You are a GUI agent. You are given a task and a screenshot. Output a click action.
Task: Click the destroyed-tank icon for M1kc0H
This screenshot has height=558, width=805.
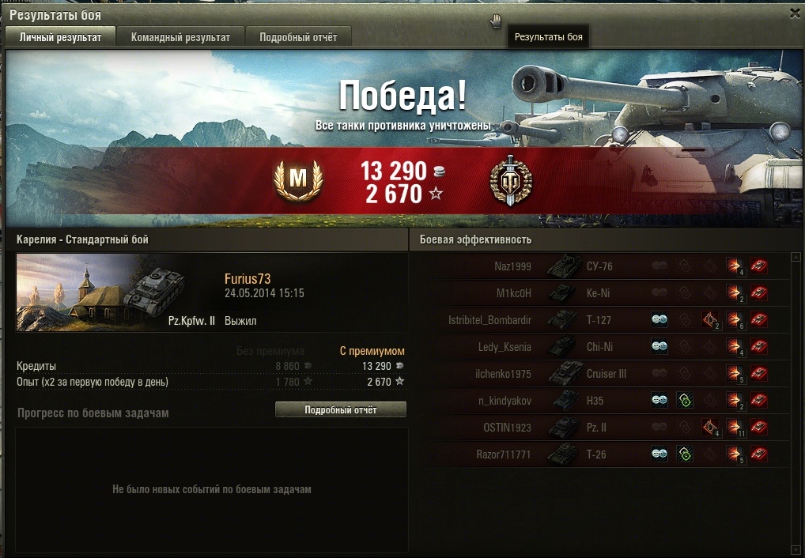tap(759, 292)
